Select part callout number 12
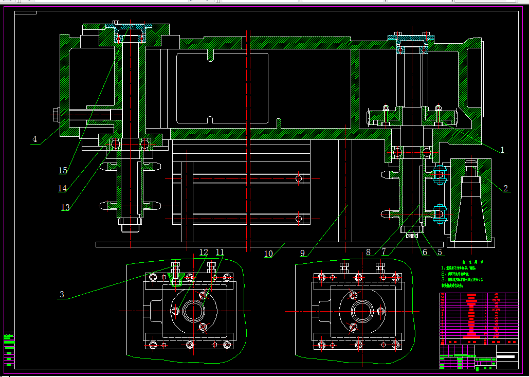Viewport: 529px width, 377px height. [x=204, y=252]
